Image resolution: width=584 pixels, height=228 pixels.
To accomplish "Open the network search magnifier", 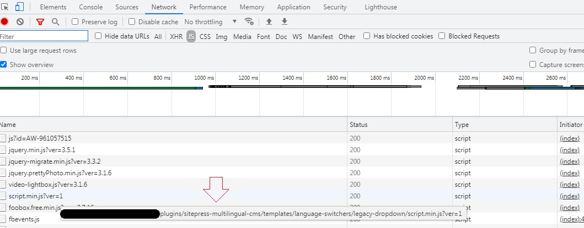I will click(56, 21).
